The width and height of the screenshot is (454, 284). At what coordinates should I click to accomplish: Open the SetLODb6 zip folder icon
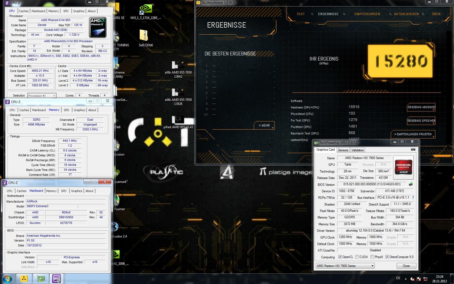click(146, 38)
